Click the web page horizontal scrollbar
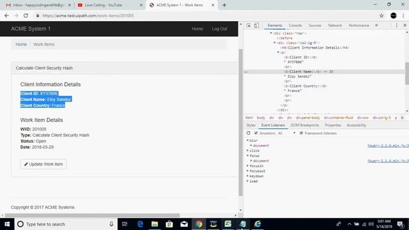 (x=92, y=215)
